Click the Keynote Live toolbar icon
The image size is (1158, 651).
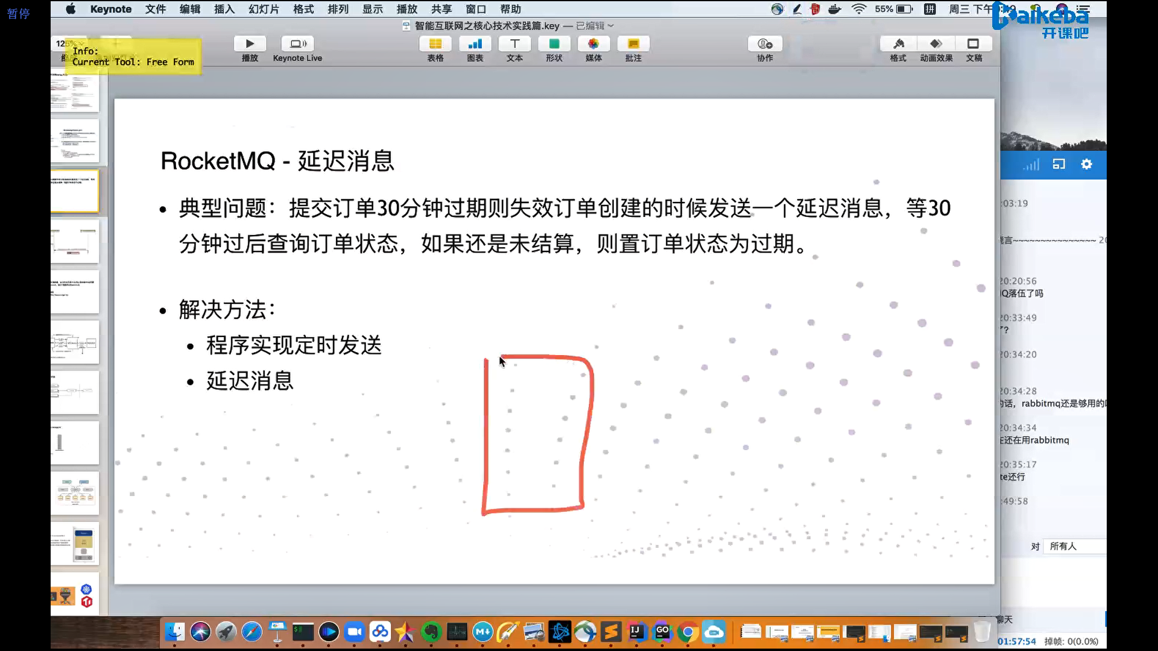[297, 44]
